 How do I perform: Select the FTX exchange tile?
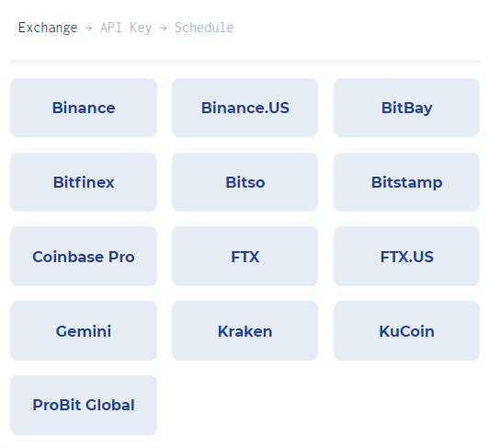[244, 257]
